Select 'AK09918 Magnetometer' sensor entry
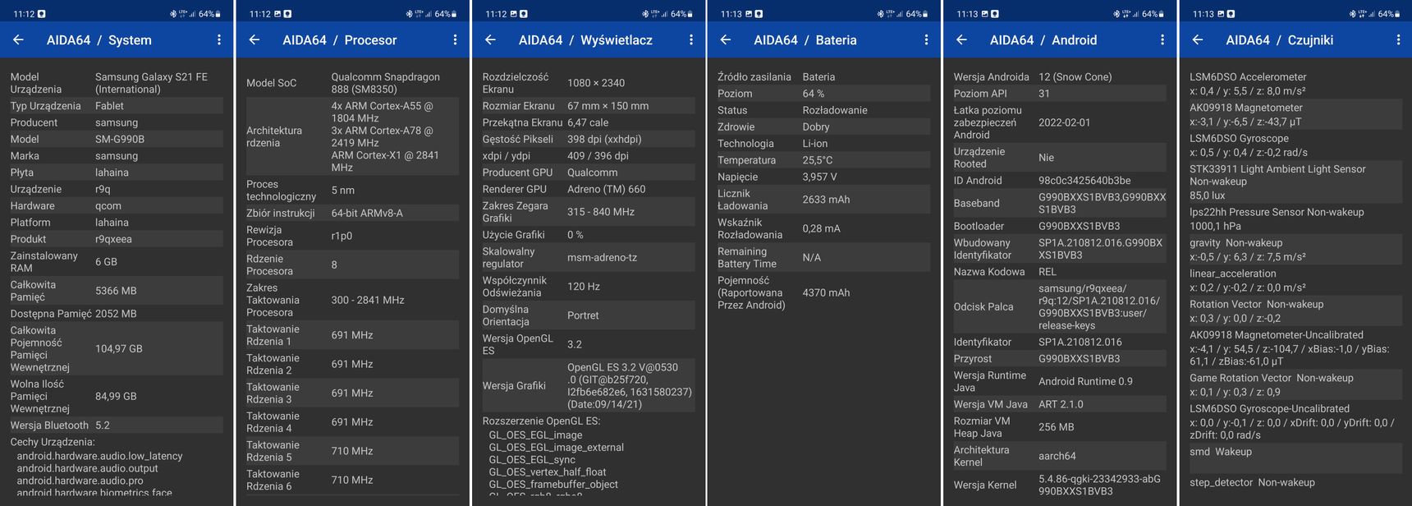This screenshot has height=506, width=1412. coord(1295,114)
